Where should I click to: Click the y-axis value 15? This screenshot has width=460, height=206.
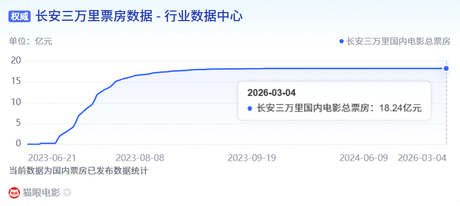16,81
